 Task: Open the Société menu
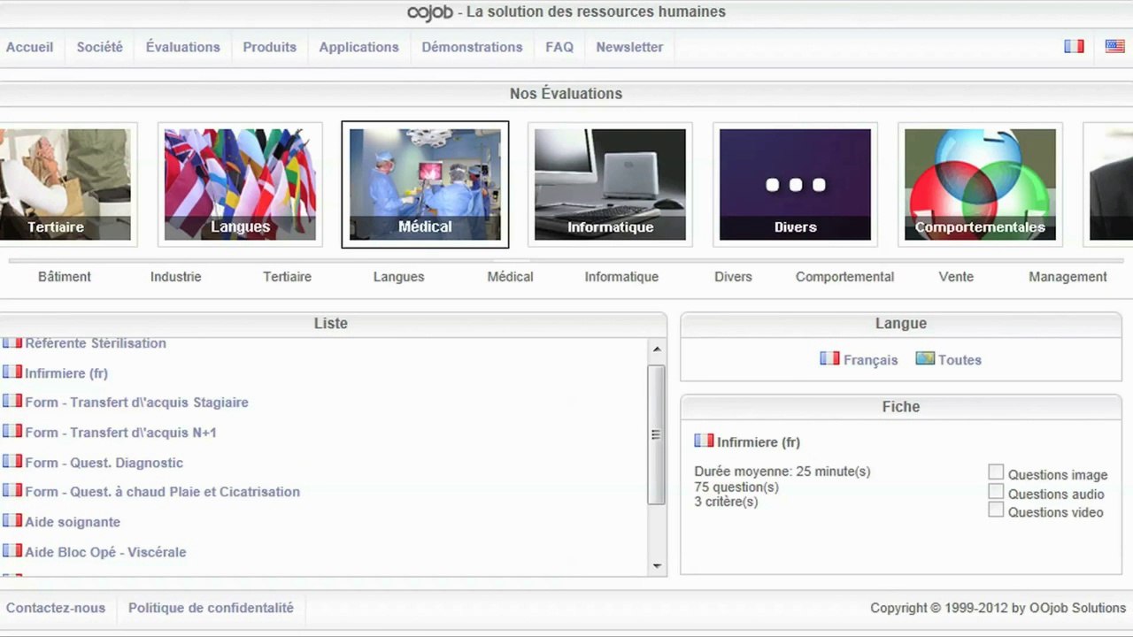99,47
